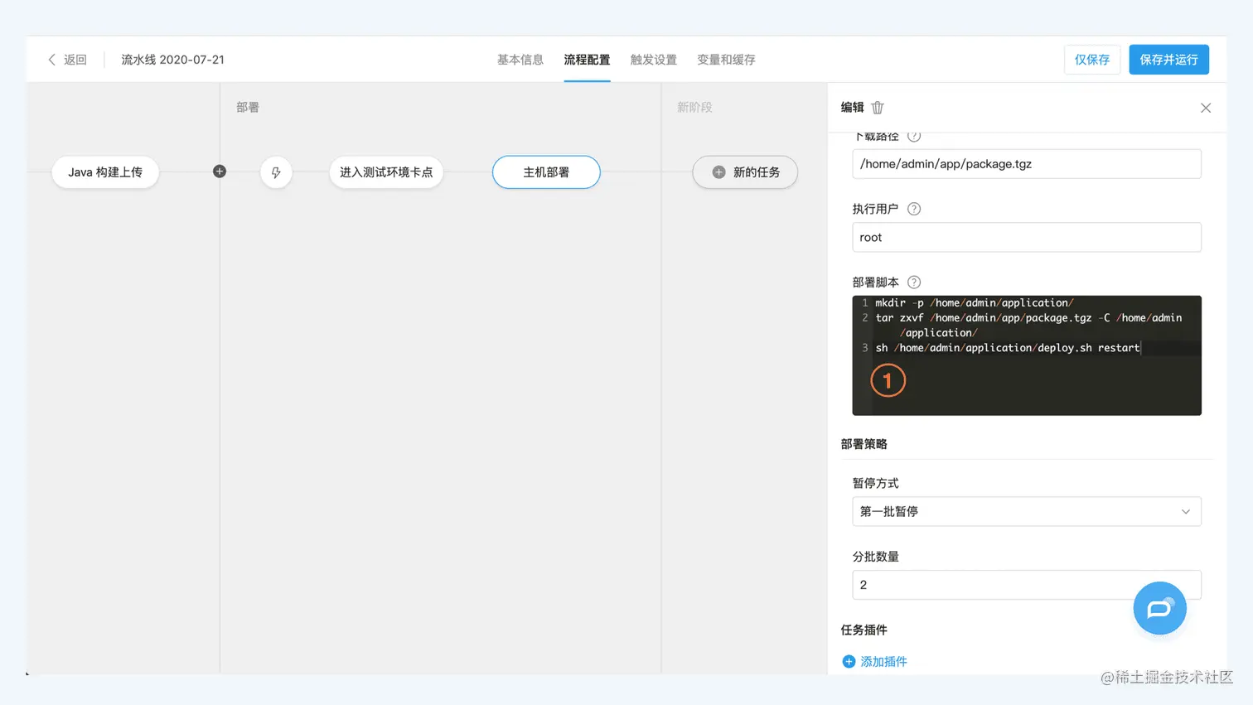Click the deploy.sh restart script line
Viewport: 1253px width, 705px height.
pos(1008,348)
